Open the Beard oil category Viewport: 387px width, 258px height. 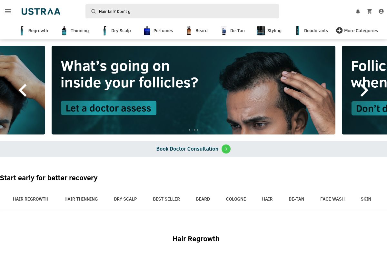click(197, 31)
